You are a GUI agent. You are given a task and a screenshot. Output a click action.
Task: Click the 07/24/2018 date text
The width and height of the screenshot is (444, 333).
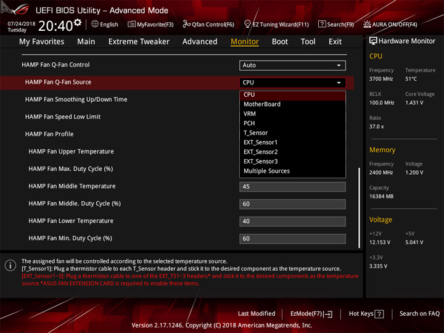coord(22,24)
